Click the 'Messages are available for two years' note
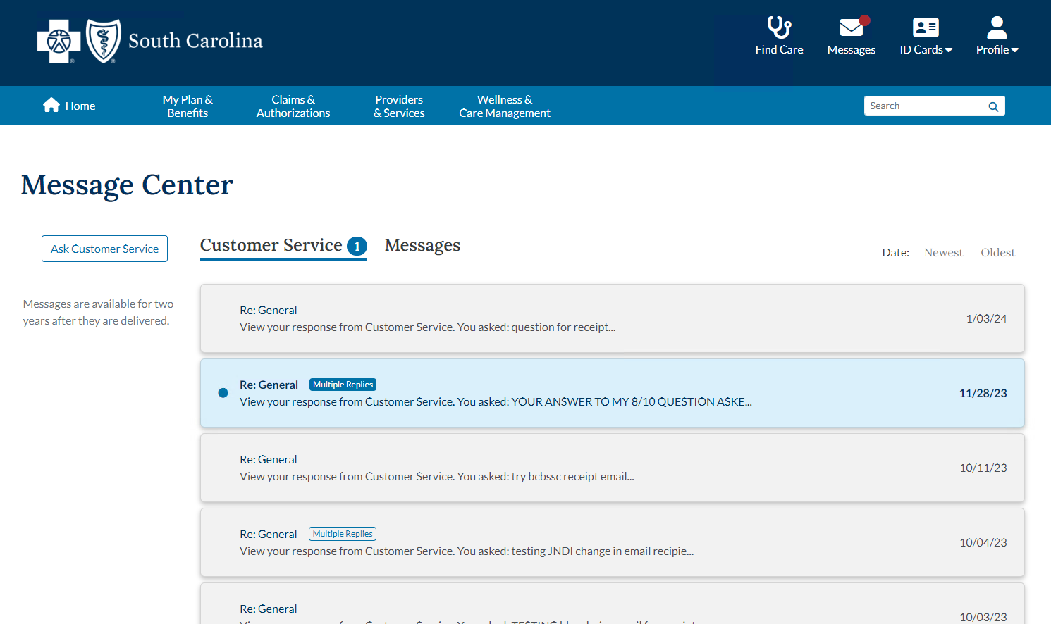Image resolution: width=1051 pixels, height=624 pixels. click(98, 313)
